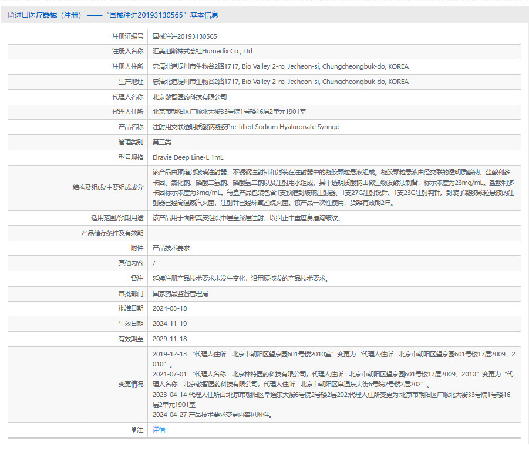529x458 pixels.
Task: Click the 第三类 management category value
Action: [x=161, y=142]
